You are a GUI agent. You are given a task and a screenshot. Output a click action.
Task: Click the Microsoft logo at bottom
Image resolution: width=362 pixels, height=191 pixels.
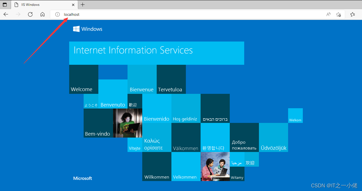83,178
